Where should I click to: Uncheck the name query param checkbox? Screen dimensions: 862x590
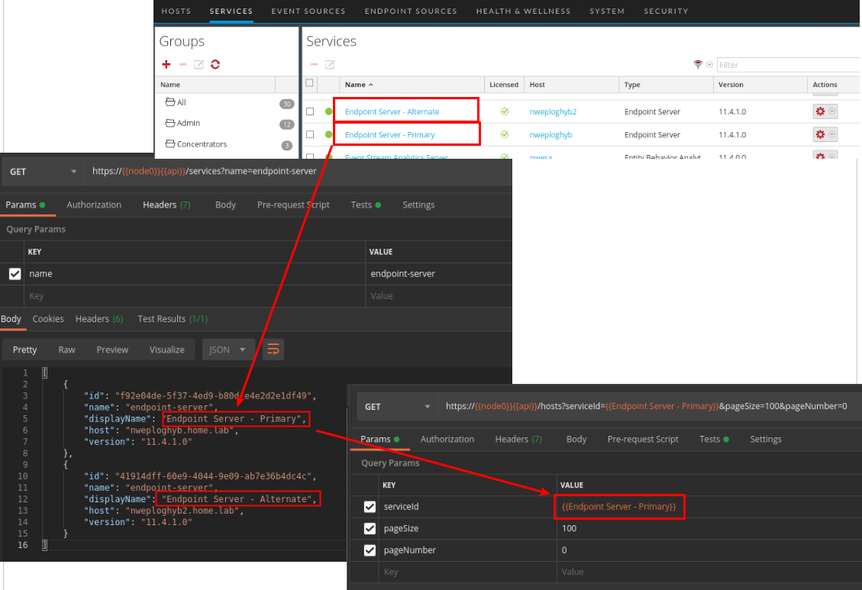pyautogui.click(x=15, y=274)
